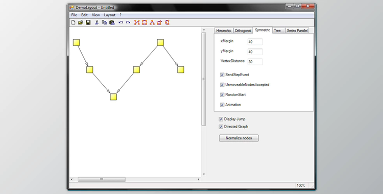Screen dimensions: 383x194
Task: Switch to the Orthogonal tab
Action: point(243,31)
